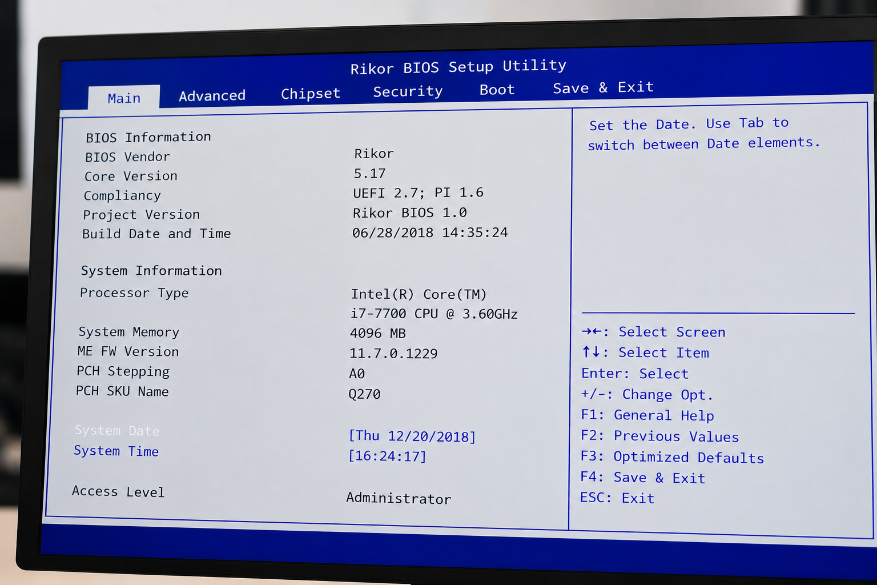The height and width of the screenshot is (585, 877).
Task: Go to the Boot tab
Action: pyautogui.click(x=497, y=90)
